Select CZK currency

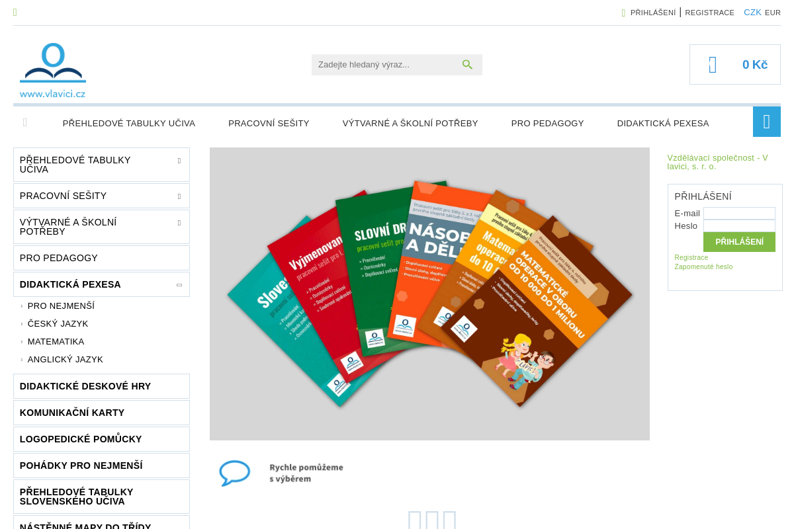(x=752, y=13)
